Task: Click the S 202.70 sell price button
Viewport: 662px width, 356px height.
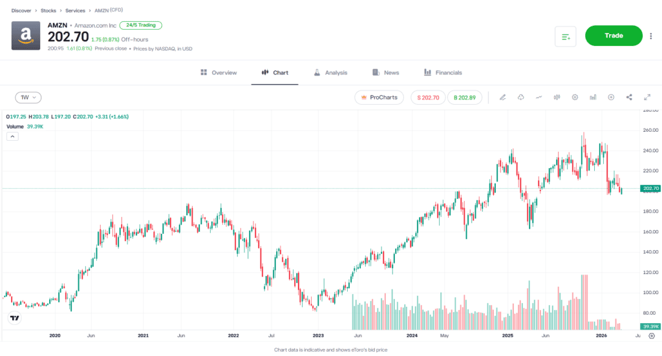Action: point(428,98)
